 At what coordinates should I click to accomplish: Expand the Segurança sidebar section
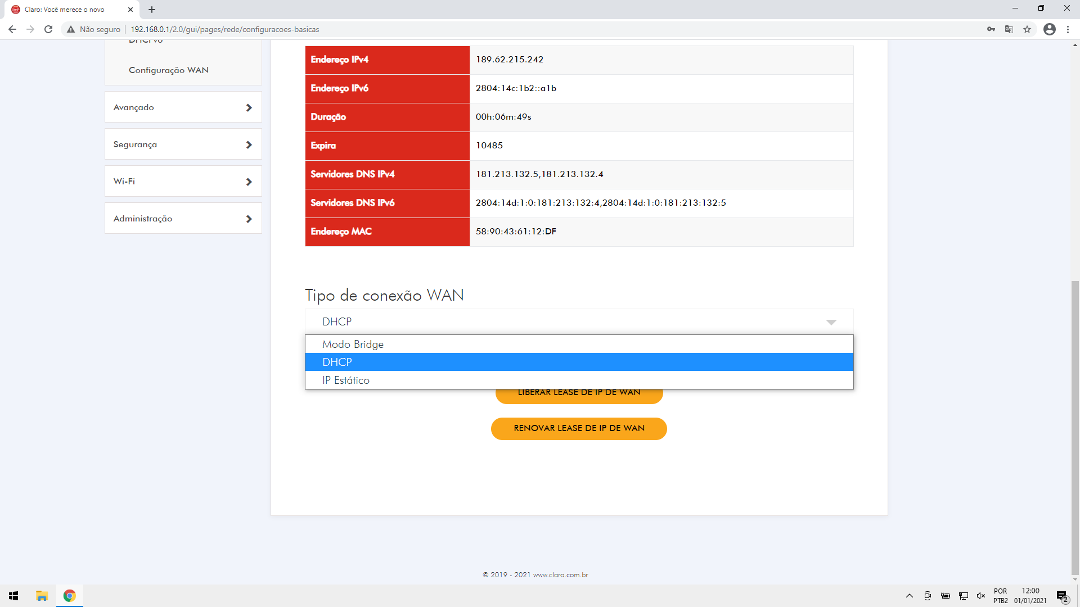point(183,144)
